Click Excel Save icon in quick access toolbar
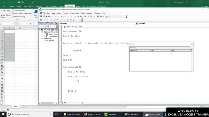Screen dimensions: 209x117 (19, 2)
